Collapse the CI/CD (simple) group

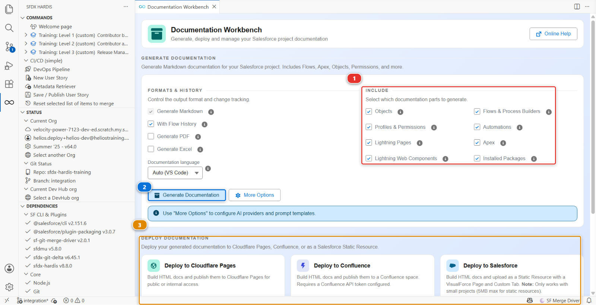pyautogui.click(x=26, y=60)
